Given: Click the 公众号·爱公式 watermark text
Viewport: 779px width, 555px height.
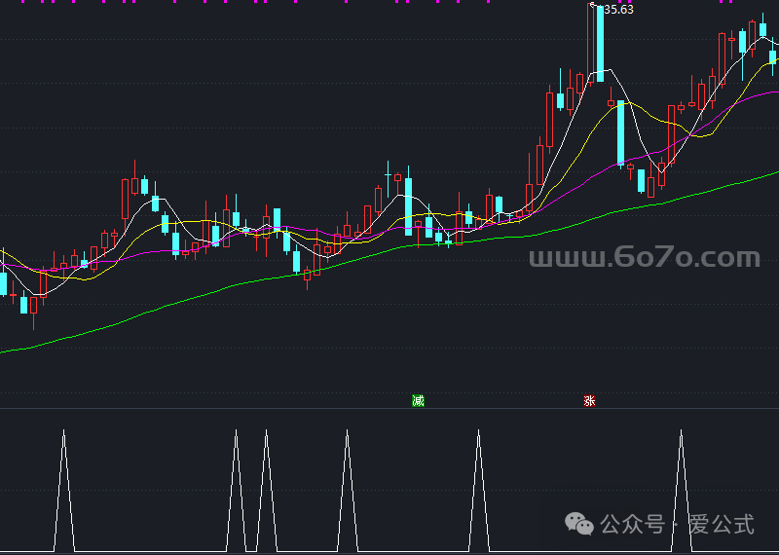Looking at the screenshot, I should 678,525.
